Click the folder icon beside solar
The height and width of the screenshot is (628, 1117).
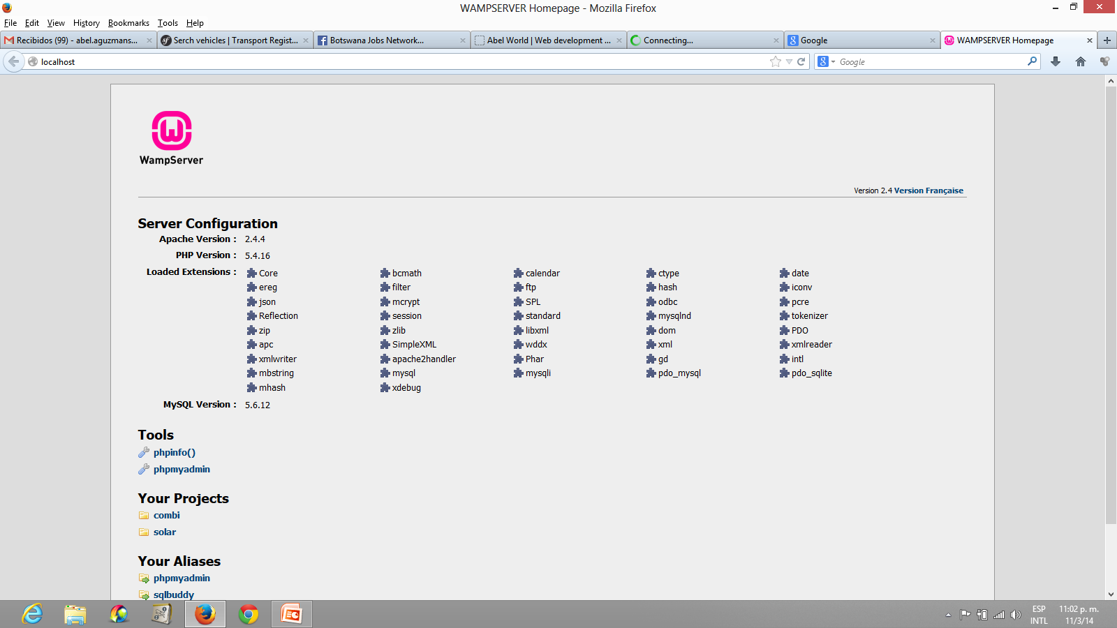coord(144,532)
